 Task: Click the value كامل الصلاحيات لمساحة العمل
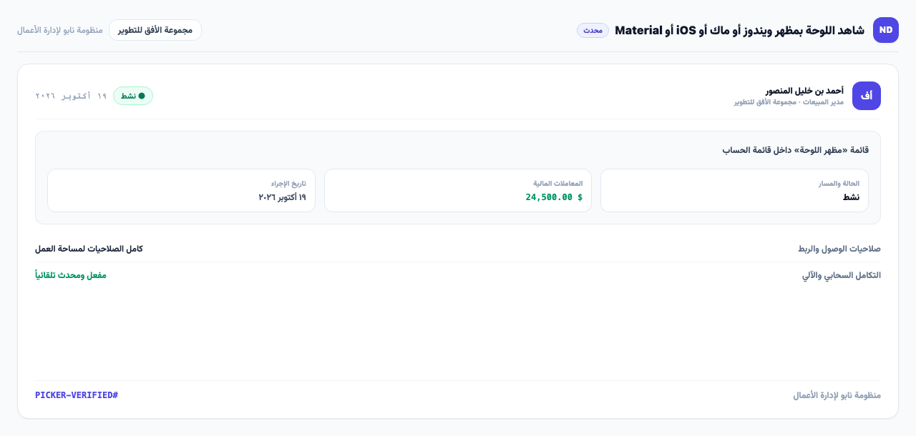pyautogui.click(x=89, y=249)
